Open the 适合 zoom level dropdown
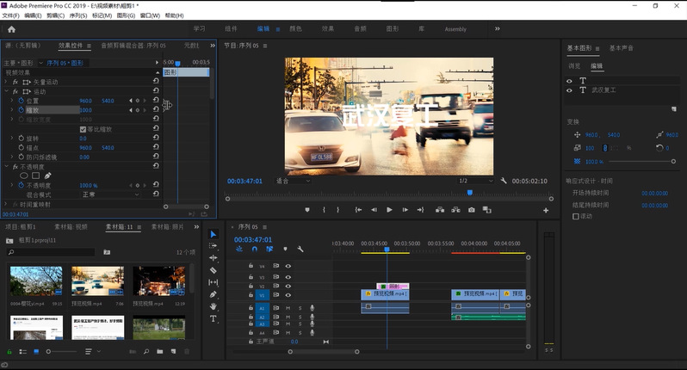 click(293, 181)
